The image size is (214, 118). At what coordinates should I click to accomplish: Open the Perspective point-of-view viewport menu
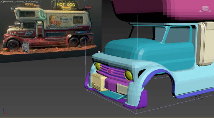click(x=9, y=2)
